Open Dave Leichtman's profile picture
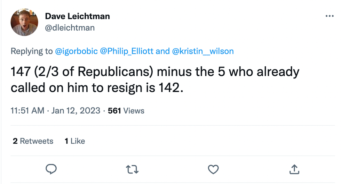This screenshot has height=184, width=341. [x=24, y=22]
